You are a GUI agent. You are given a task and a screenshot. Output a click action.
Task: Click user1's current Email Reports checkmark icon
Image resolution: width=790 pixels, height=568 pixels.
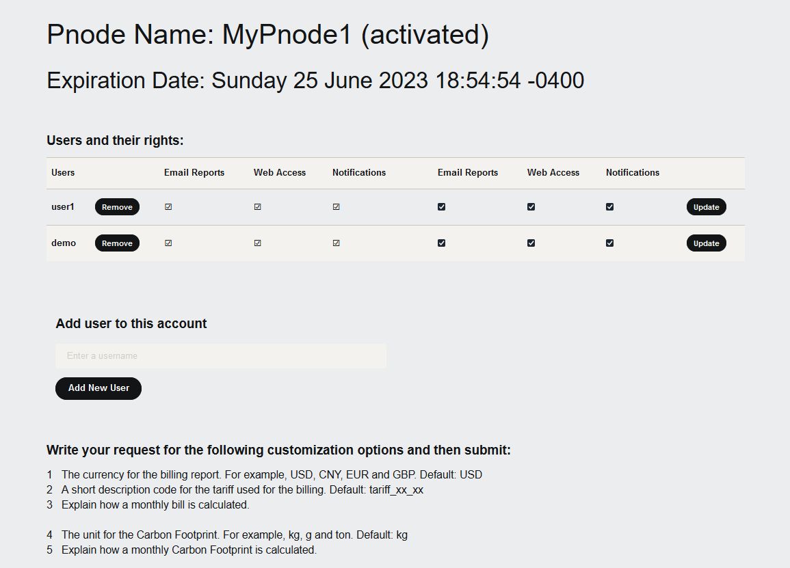pos(168,207)
